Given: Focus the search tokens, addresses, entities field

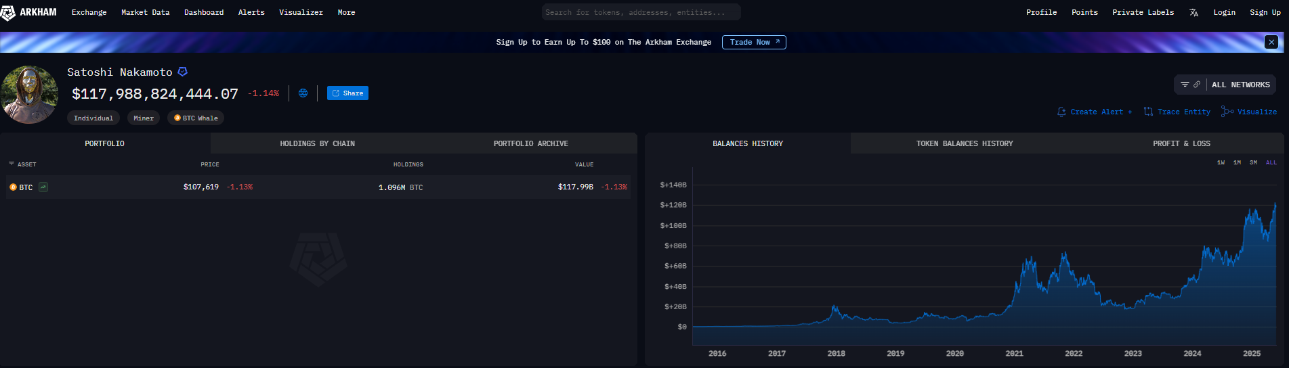Looking at the screenshot, I should 641,12.
